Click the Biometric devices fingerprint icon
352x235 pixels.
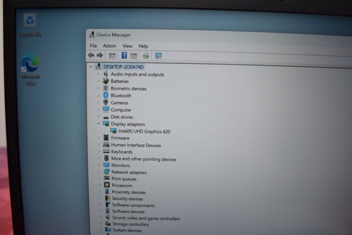[106, 88]
